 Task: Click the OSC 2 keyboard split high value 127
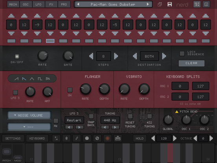pos(200,96)
